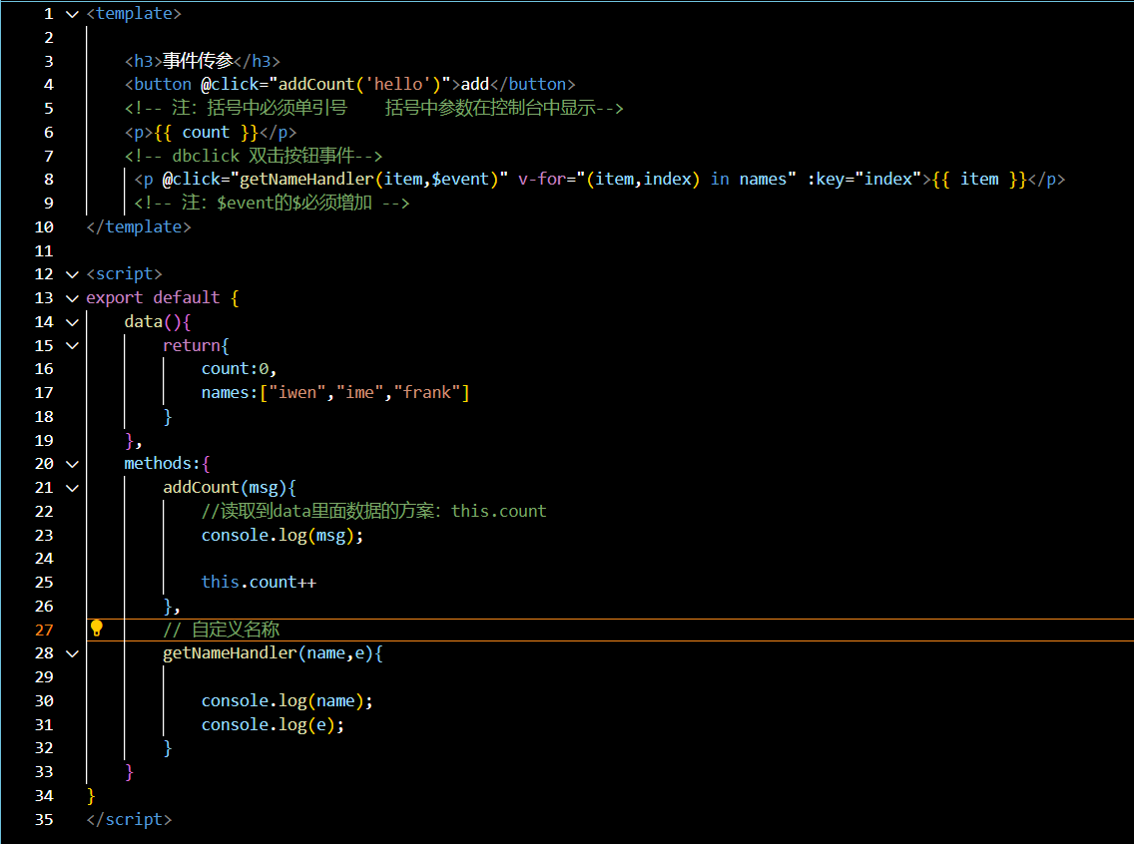Click the ':key="index"' attribute
The width and height of the screenshot is (1134, 844).
click(x=864, y=180)
